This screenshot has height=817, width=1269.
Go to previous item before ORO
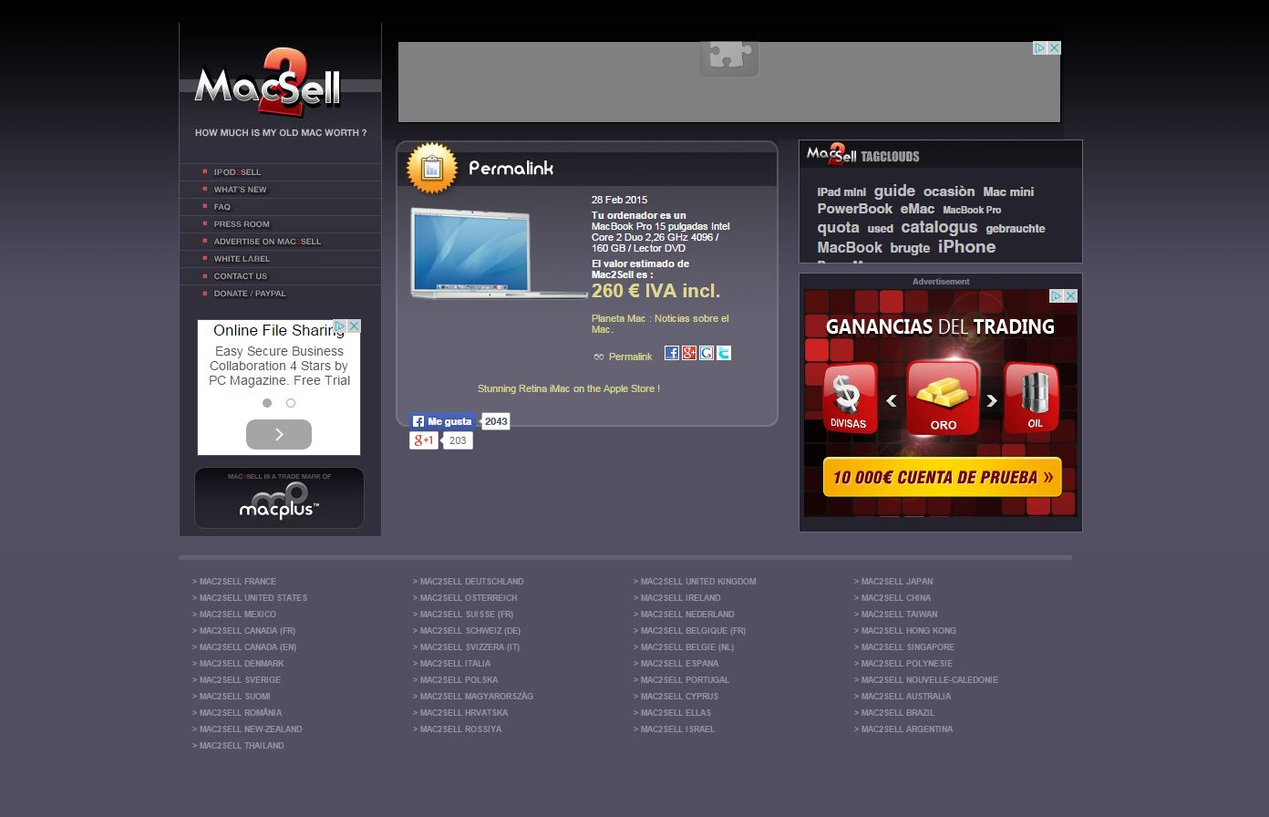click(892, 400)
